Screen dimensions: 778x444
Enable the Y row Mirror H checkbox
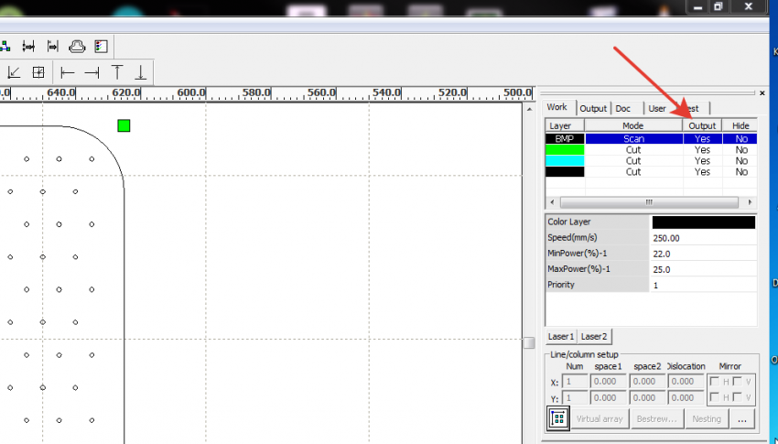[x=716, y=398]
